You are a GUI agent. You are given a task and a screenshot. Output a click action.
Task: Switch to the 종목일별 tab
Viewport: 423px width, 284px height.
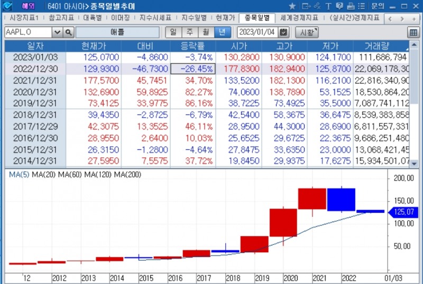pos(257,18)
